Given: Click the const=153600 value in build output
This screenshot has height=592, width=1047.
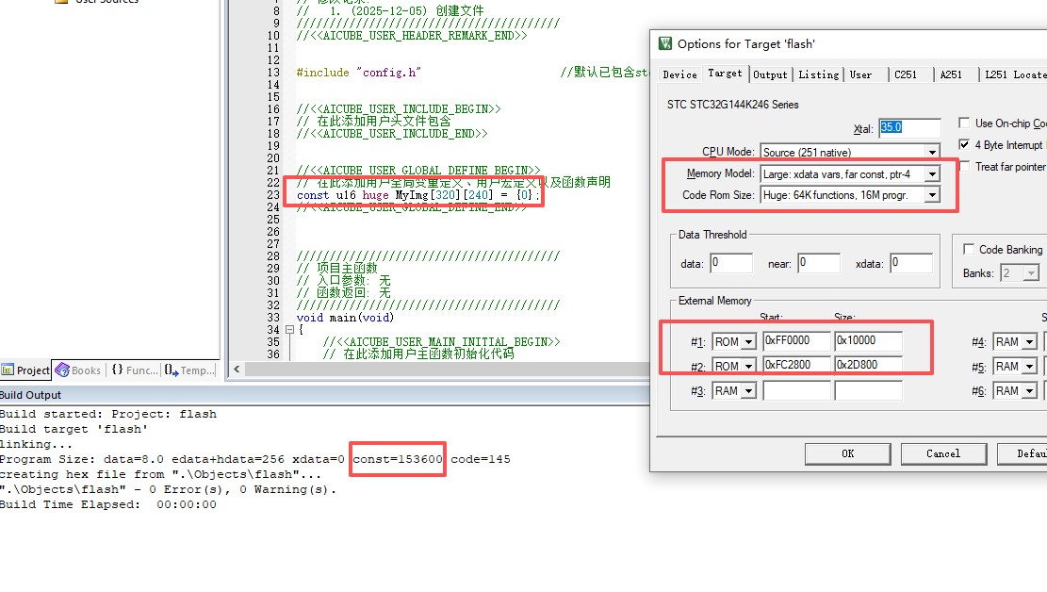Looking at the screenshot, I should pyautogui.click(x=398, y=459).
